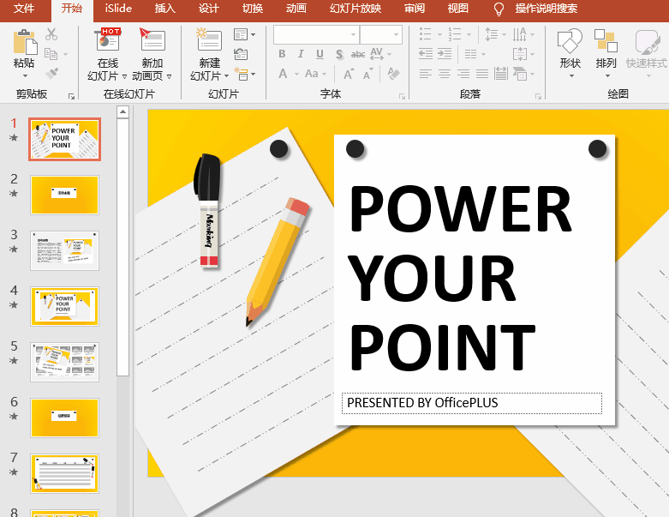Click the line spacing icon
This screenshot has width=669, height=517.
pos(492,34)
